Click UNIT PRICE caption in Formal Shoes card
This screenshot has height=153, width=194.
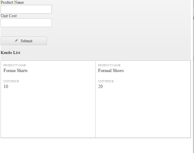click(x=106, y=81)
